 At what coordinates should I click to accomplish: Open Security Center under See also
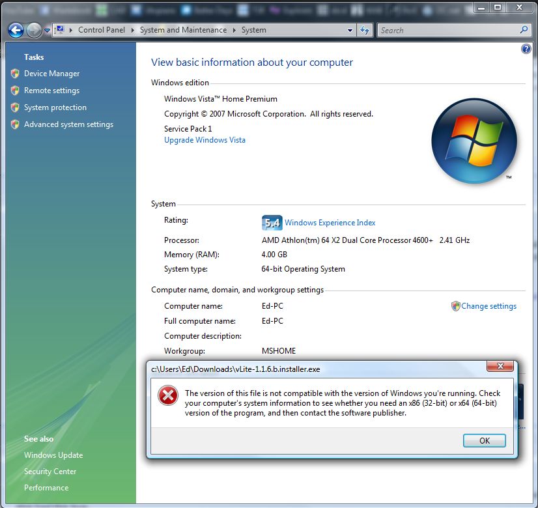click(x=50, y=472)
